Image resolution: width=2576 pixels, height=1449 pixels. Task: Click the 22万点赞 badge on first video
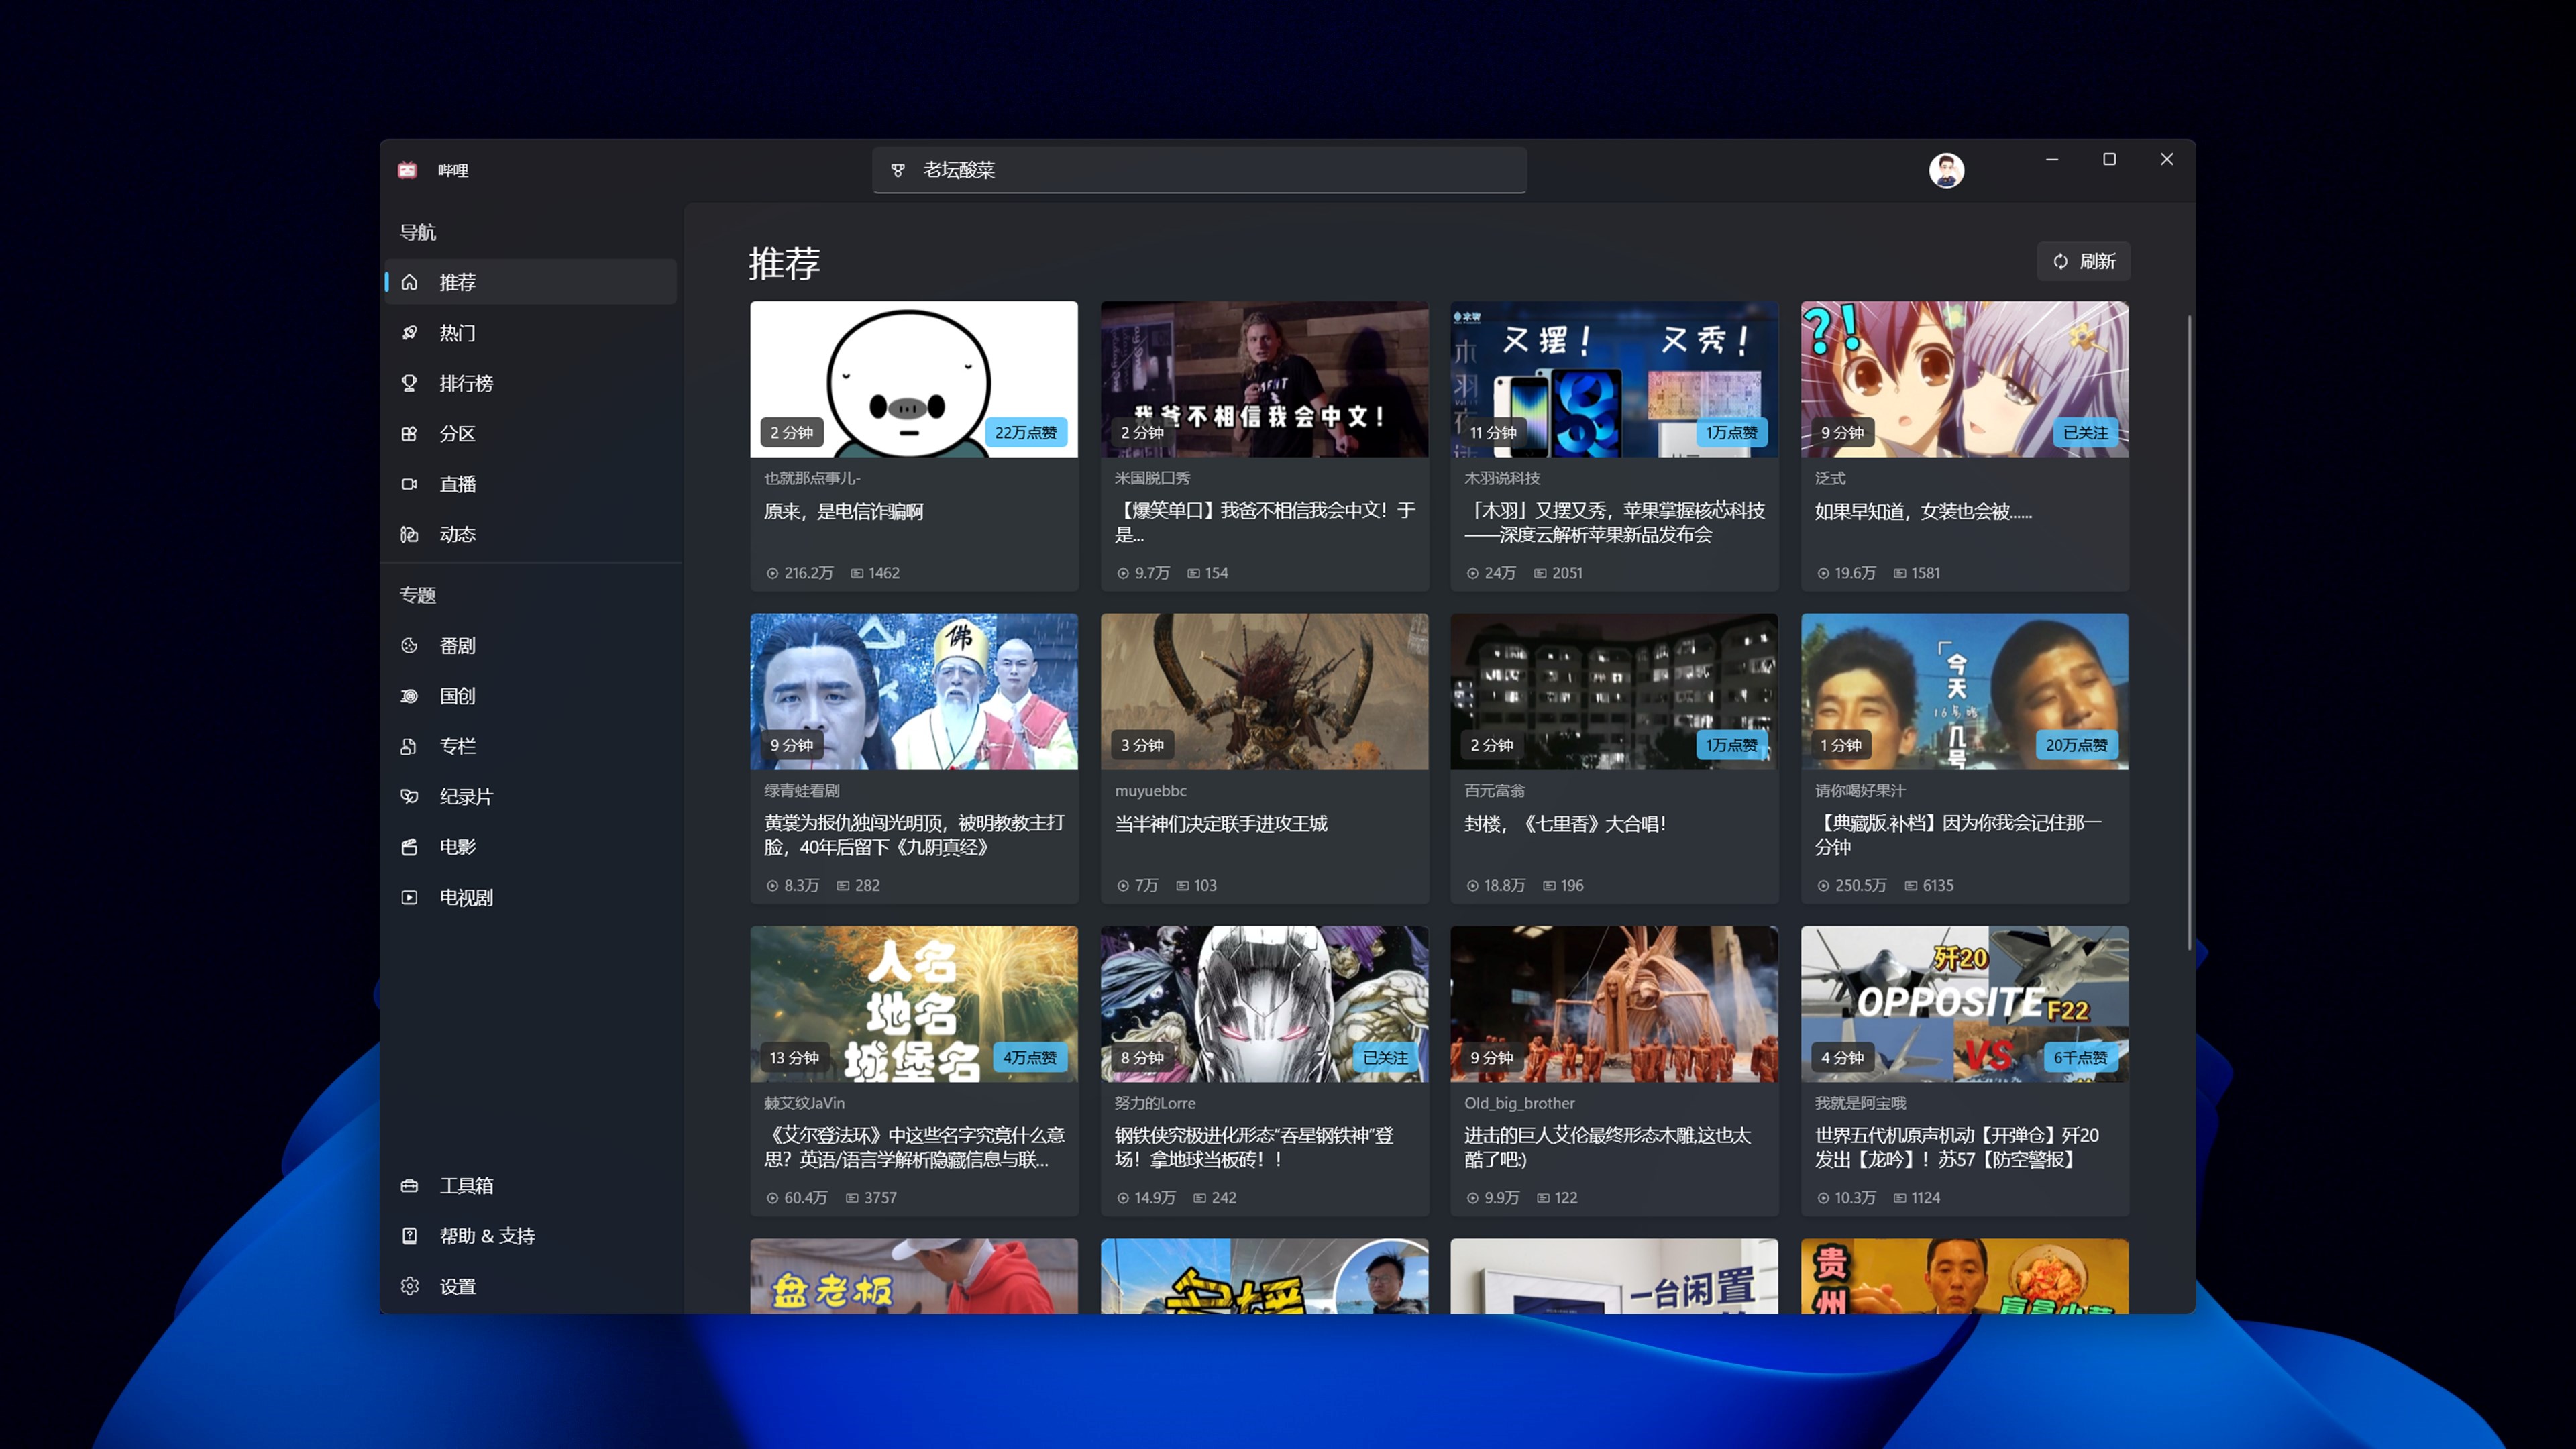click(x=1025, y=432)
